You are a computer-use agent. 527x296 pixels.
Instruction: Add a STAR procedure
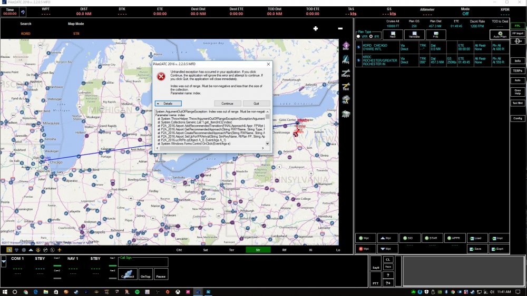(432, 238)
